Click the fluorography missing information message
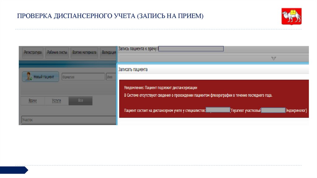Image resolution: width=317 pixels, height=178 pixels. [x=198, y=95]
